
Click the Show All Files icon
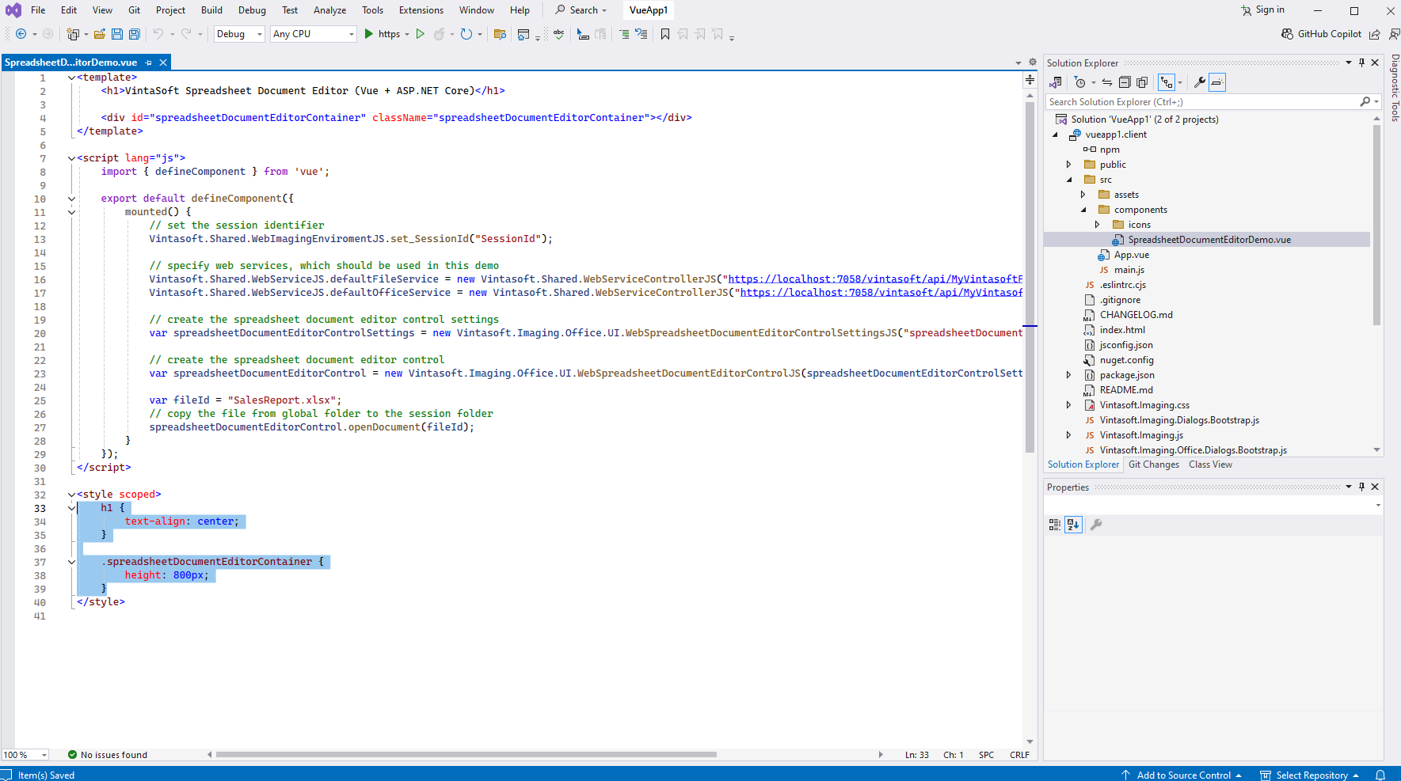pyautogui.click(x=1142, y=82)
